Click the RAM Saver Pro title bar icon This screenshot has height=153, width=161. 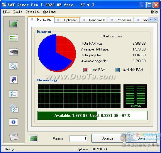coord(4,5)
